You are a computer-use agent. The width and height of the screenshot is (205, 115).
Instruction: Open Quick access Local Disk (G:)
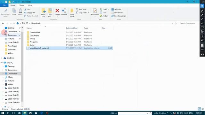pos(13,42)
